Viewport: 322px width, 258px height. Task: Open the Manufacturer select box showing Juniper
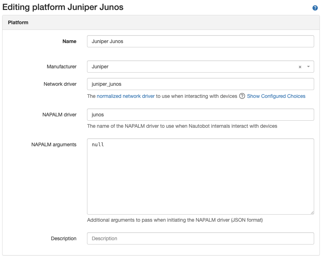pyautogui.click(x=193, y=67)
